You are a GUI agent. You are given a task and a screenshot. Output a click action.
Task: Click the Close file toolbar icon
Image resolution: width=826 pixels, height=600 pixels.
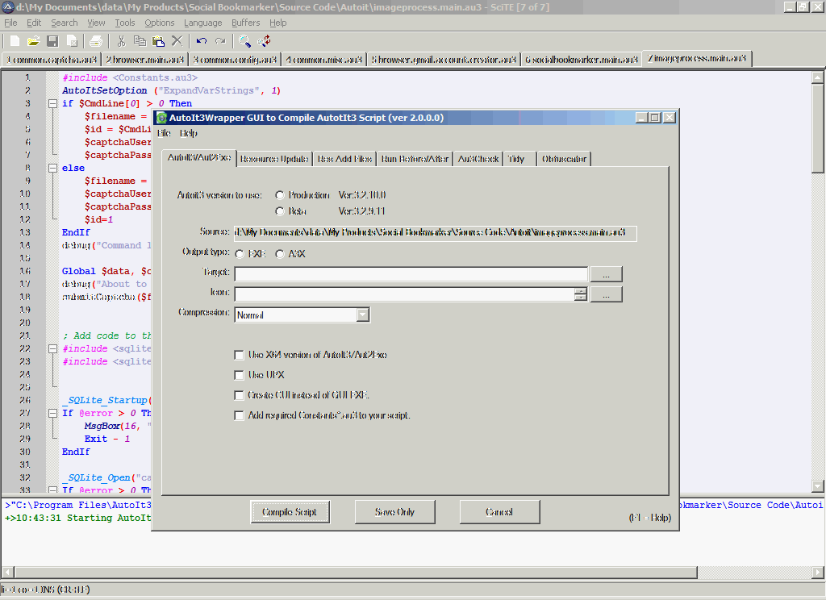pos(72,41)
